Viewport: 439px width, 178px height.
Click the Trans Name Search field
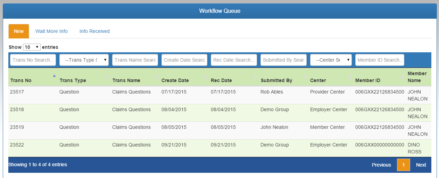[135, 60]
